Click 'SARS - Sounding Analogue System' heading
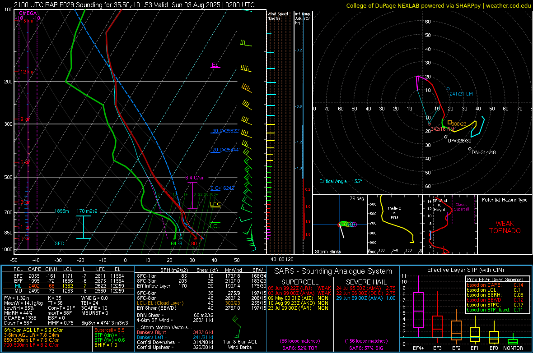This screenshot has width=533, height=353. (333, 271)
